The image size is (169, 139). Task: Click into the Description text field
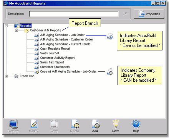74,14
